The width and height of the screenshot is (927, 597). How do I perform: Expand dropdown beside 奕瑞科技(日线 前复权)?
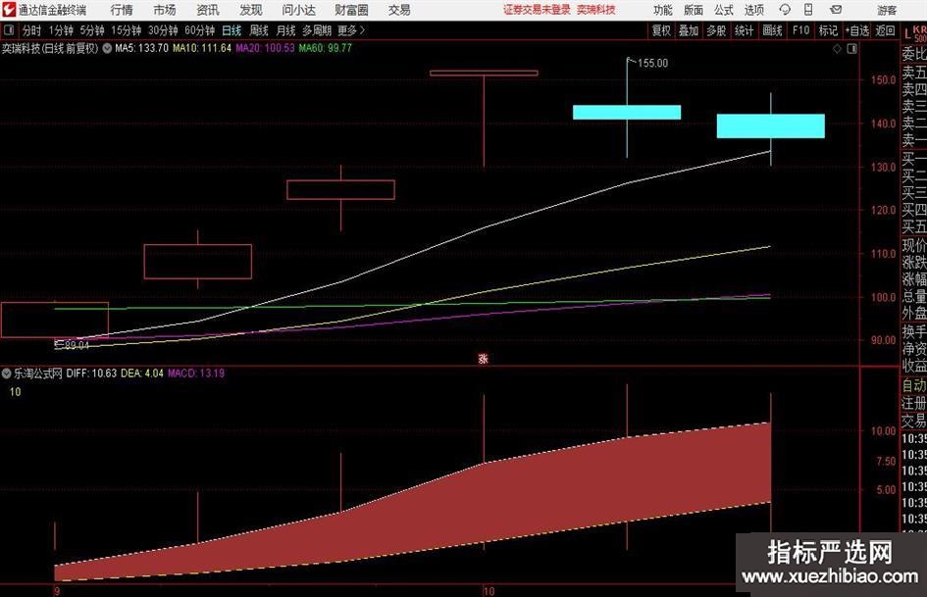pos(107,48)
